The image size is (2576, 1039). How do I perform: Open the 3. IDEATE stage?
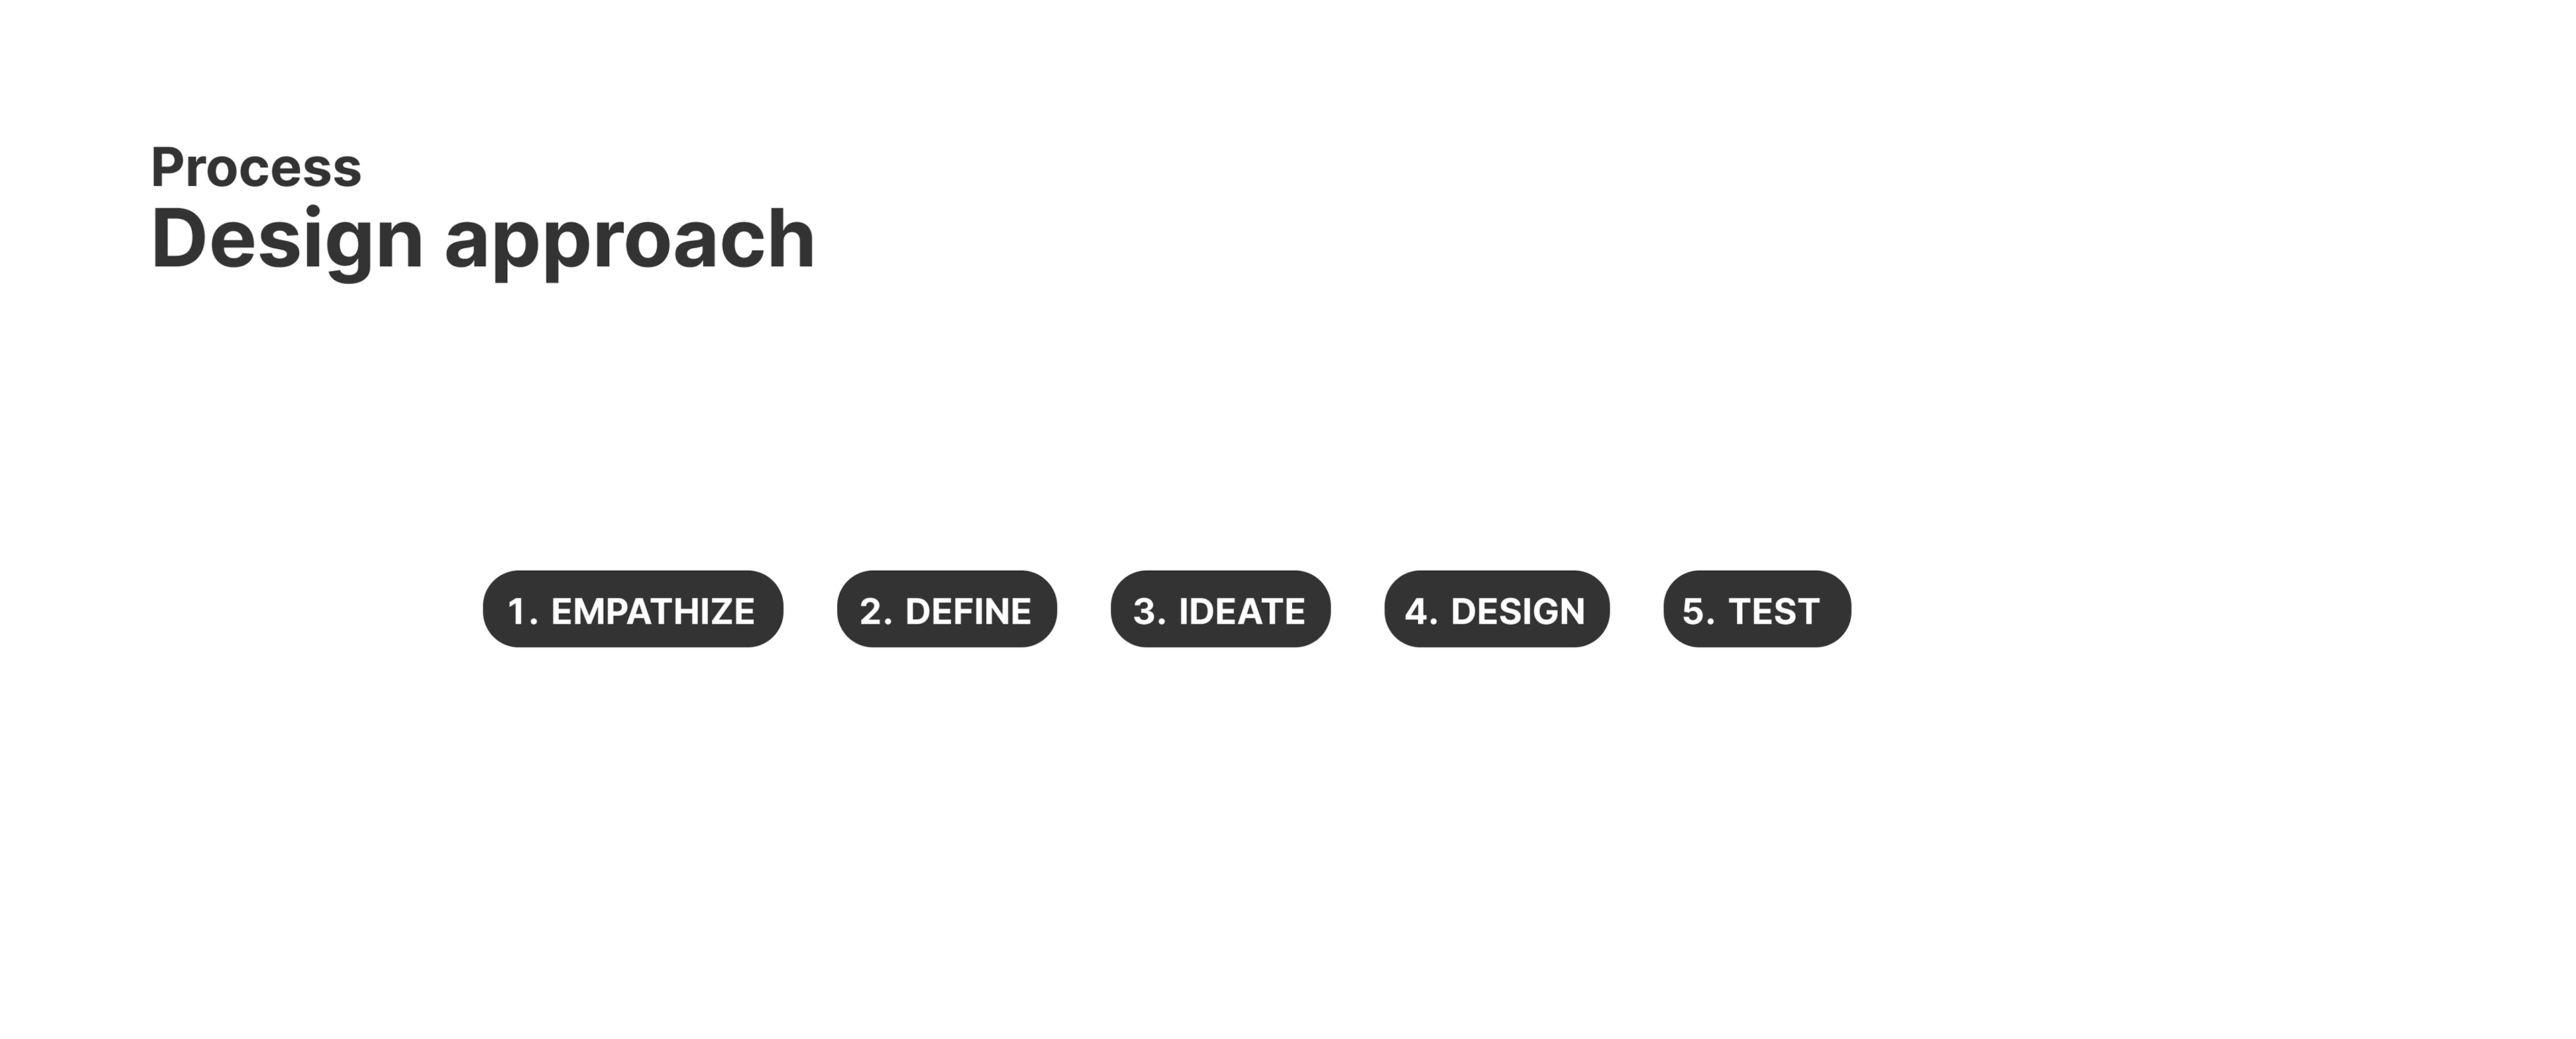[x=1220, y=609]
